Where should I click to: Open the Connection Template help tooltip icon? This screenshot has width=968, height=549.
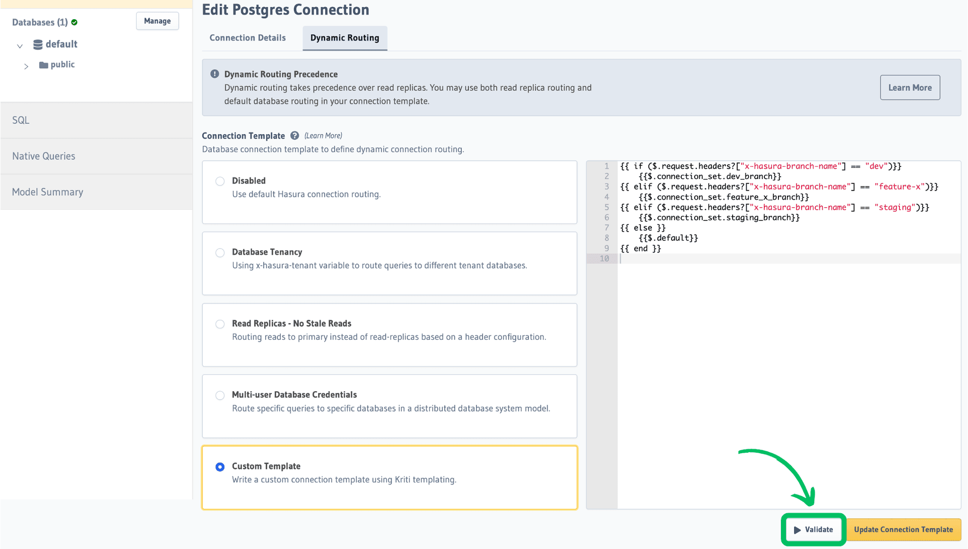coord(294,135)
